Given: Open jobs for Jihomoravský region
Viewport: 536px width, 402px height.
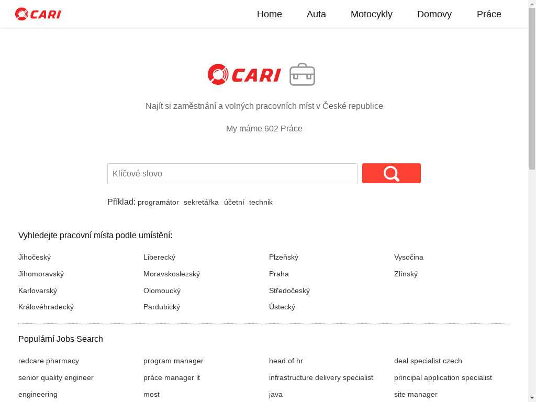Looking at the screenshot, I should (x=41, y=274).
